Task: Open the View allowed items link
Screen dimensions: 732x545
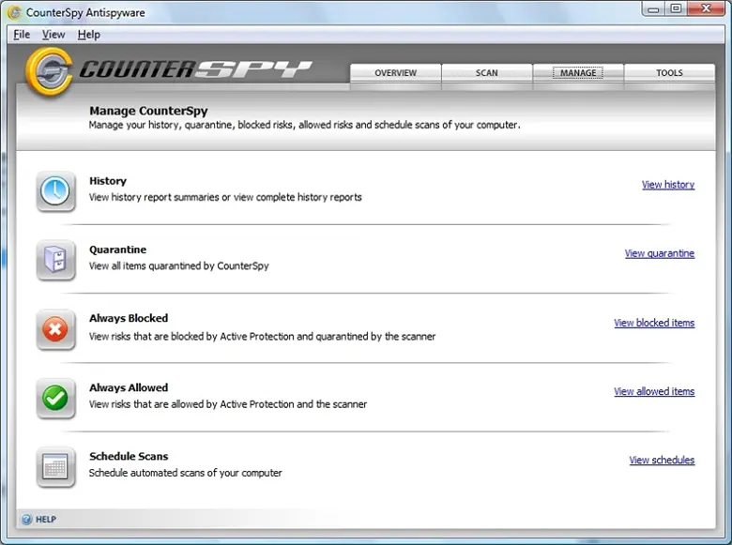Action: point(654,391)
